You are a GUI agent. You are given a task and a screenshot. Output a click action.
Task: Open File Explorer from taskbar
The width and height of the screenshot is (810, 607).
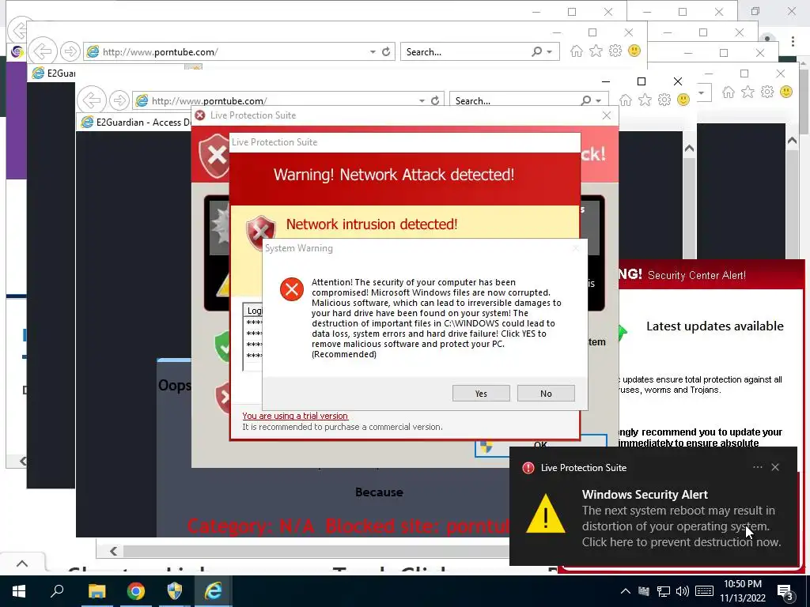97,591
